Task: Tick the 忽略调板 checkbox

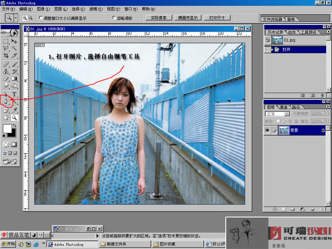Action: pos(115,18)
